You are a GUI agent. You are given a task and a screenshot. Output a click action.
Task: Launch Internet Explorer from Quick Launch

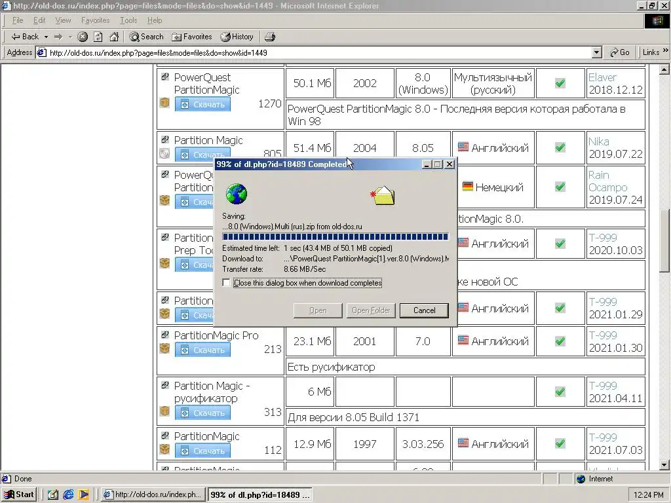click(68, 494)
